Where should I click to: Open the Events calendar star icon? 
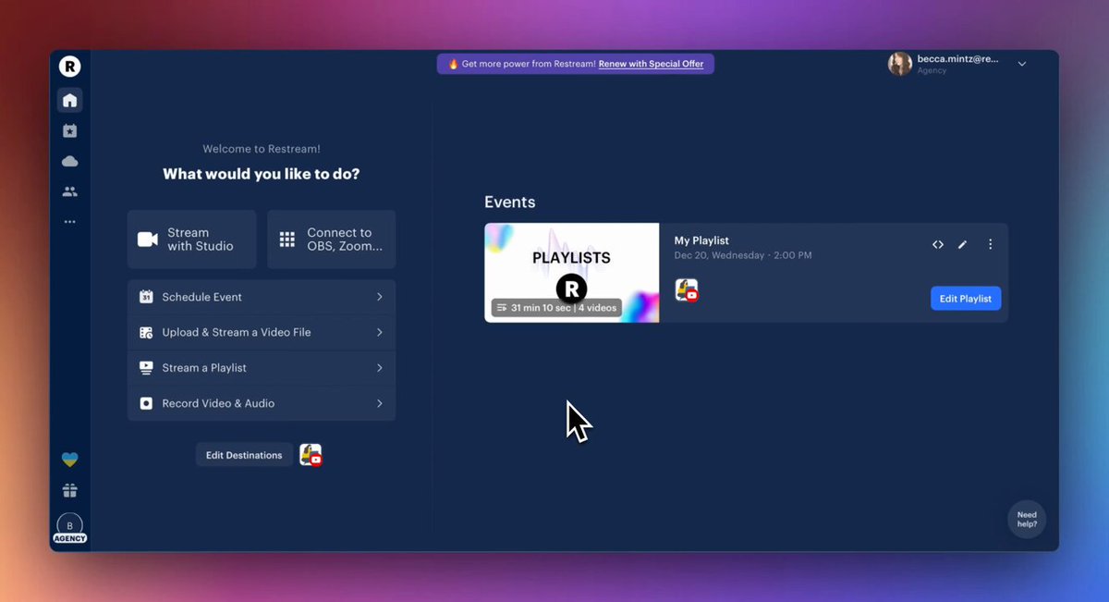click(x=69, y=131)
